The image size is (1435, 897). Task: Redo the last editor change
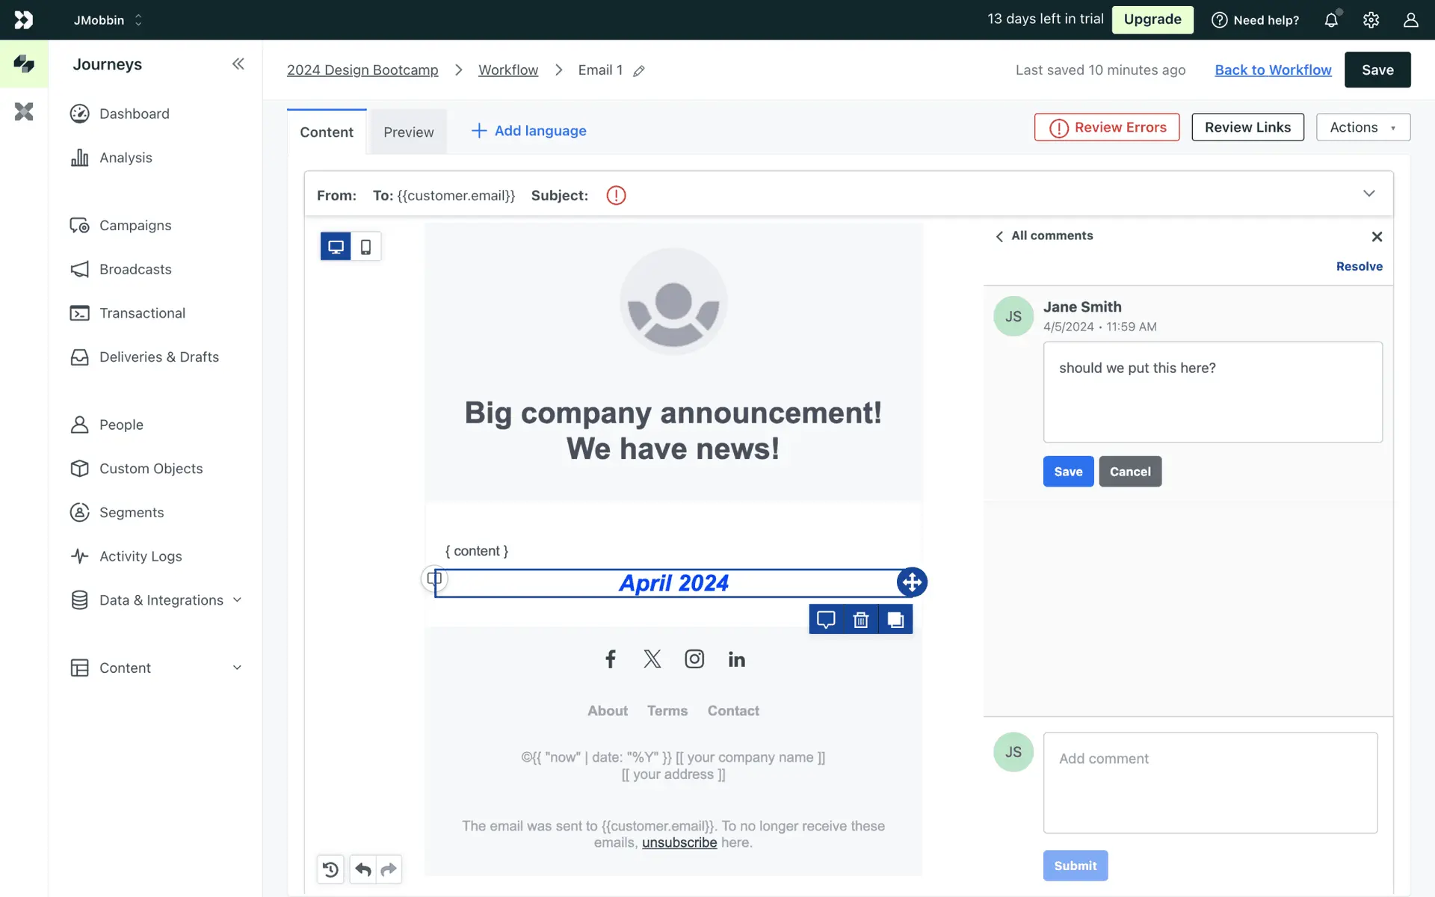pyautogui.click(x=389, y=869)
